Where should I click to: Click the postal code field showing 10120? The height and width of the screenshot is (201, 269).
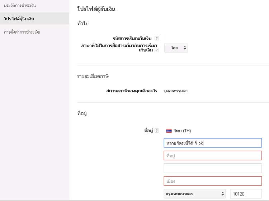tap(246, 193)
